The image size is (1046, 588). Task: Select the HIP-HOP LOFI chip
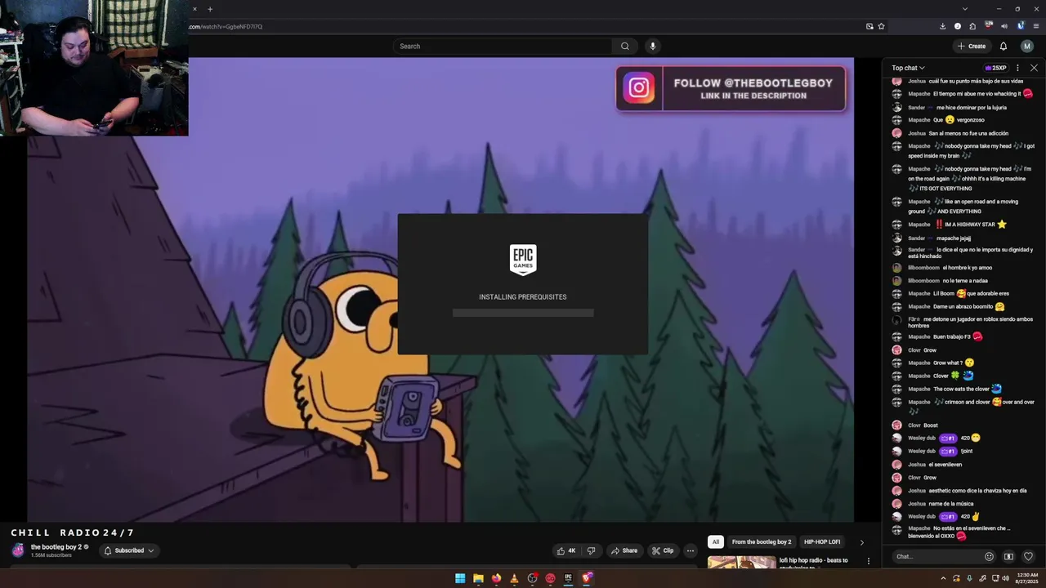pos(822,542)
